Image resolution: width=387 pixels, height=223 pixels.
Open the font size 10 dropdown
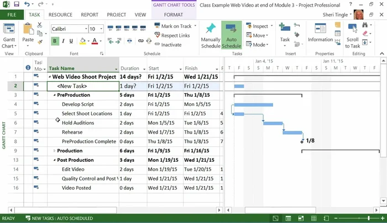coord(101,29)
